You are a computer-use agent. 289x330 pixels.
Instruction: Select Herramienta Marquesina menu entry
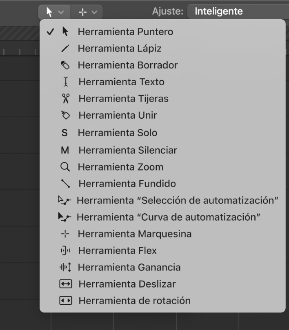pyautogui.click(x=134, y=234)
